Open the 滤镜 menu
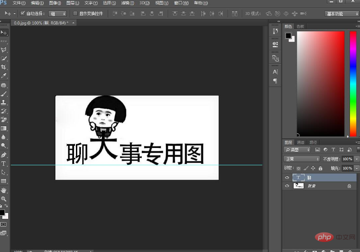The image size is (360, 252). [128, 3]
